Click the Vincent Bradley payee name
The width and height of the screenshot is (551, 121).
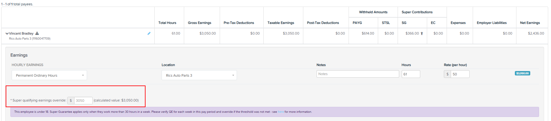21,33
